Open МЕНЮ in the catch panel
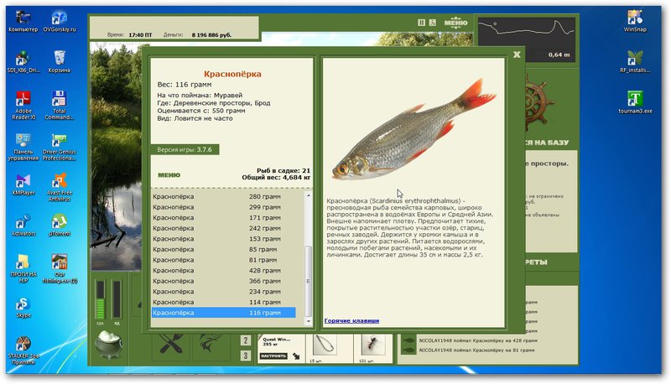 tap(169, 175)
